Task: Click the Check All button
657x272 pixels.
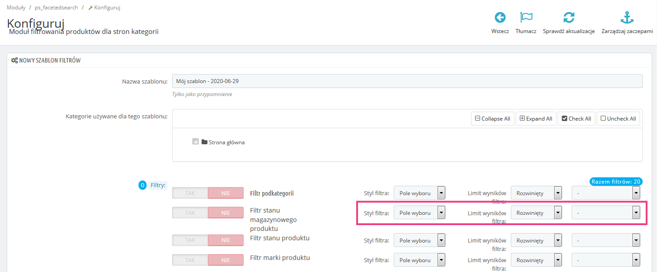Action: [576, 118]
